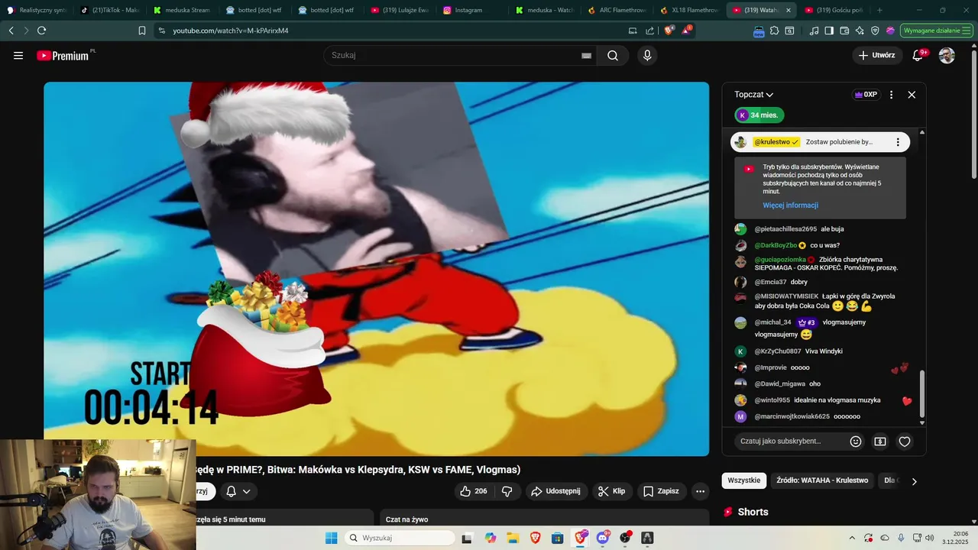Screen dimensions: 978x550
Task: Open the YouTube guide hamburger menu
Action: (18, 56)
